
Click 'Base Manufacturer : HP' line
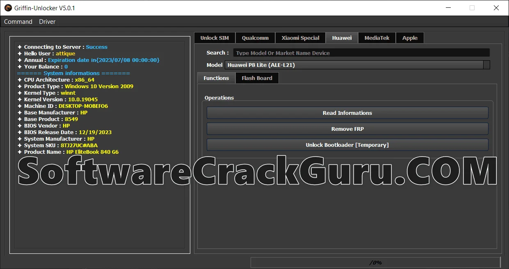(x=52, y=113)
